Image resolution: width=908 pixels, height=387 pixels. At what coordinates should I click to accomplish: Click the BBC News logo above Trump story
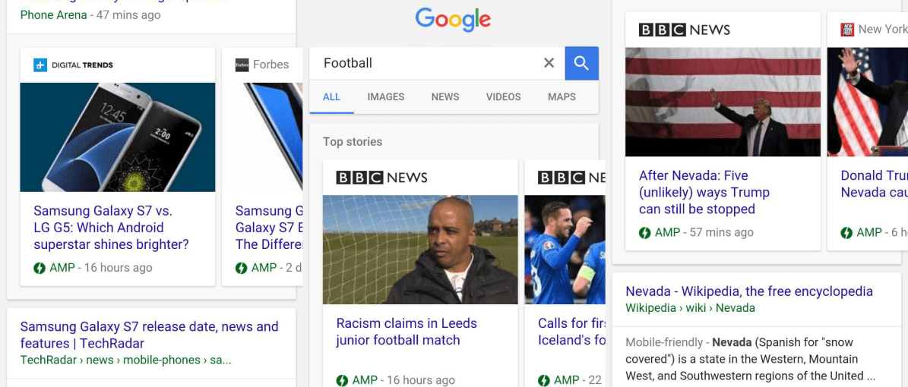pos(684,30)
